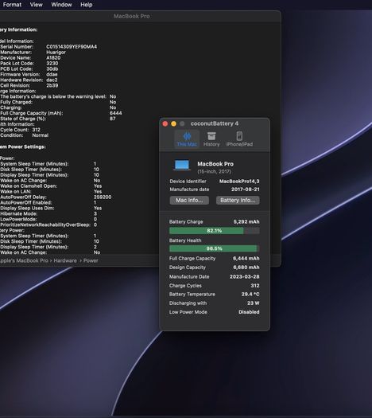
Task: Select AutoPowerOff Delay value 259200
Action: click(103, 197)
